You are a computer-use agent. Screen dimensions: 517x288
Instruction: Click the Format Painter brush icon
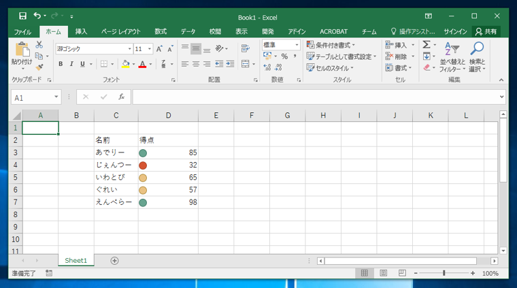click(x=39, y=67)
